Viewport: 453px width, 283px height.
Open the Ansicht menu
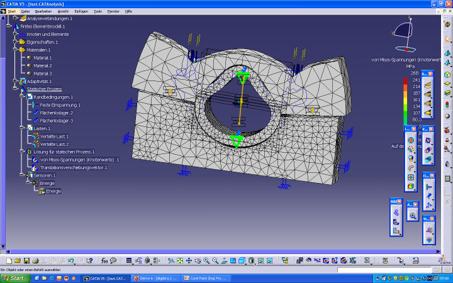pos(63,11)
